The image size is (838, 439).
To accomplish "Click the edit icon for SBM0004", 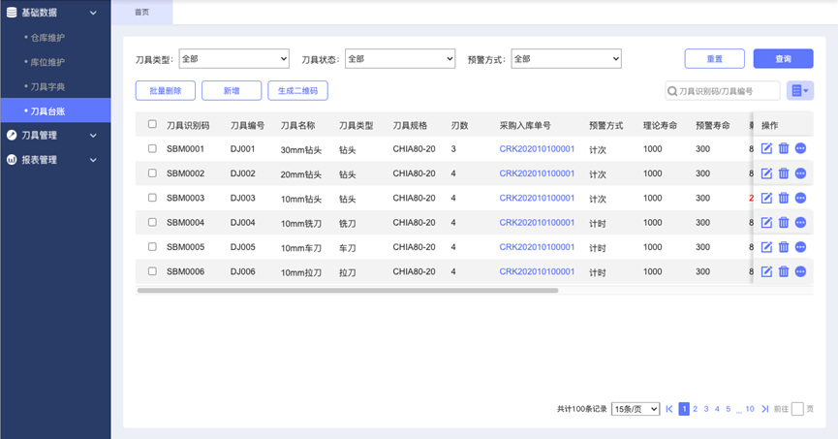I will coord(766,223).
